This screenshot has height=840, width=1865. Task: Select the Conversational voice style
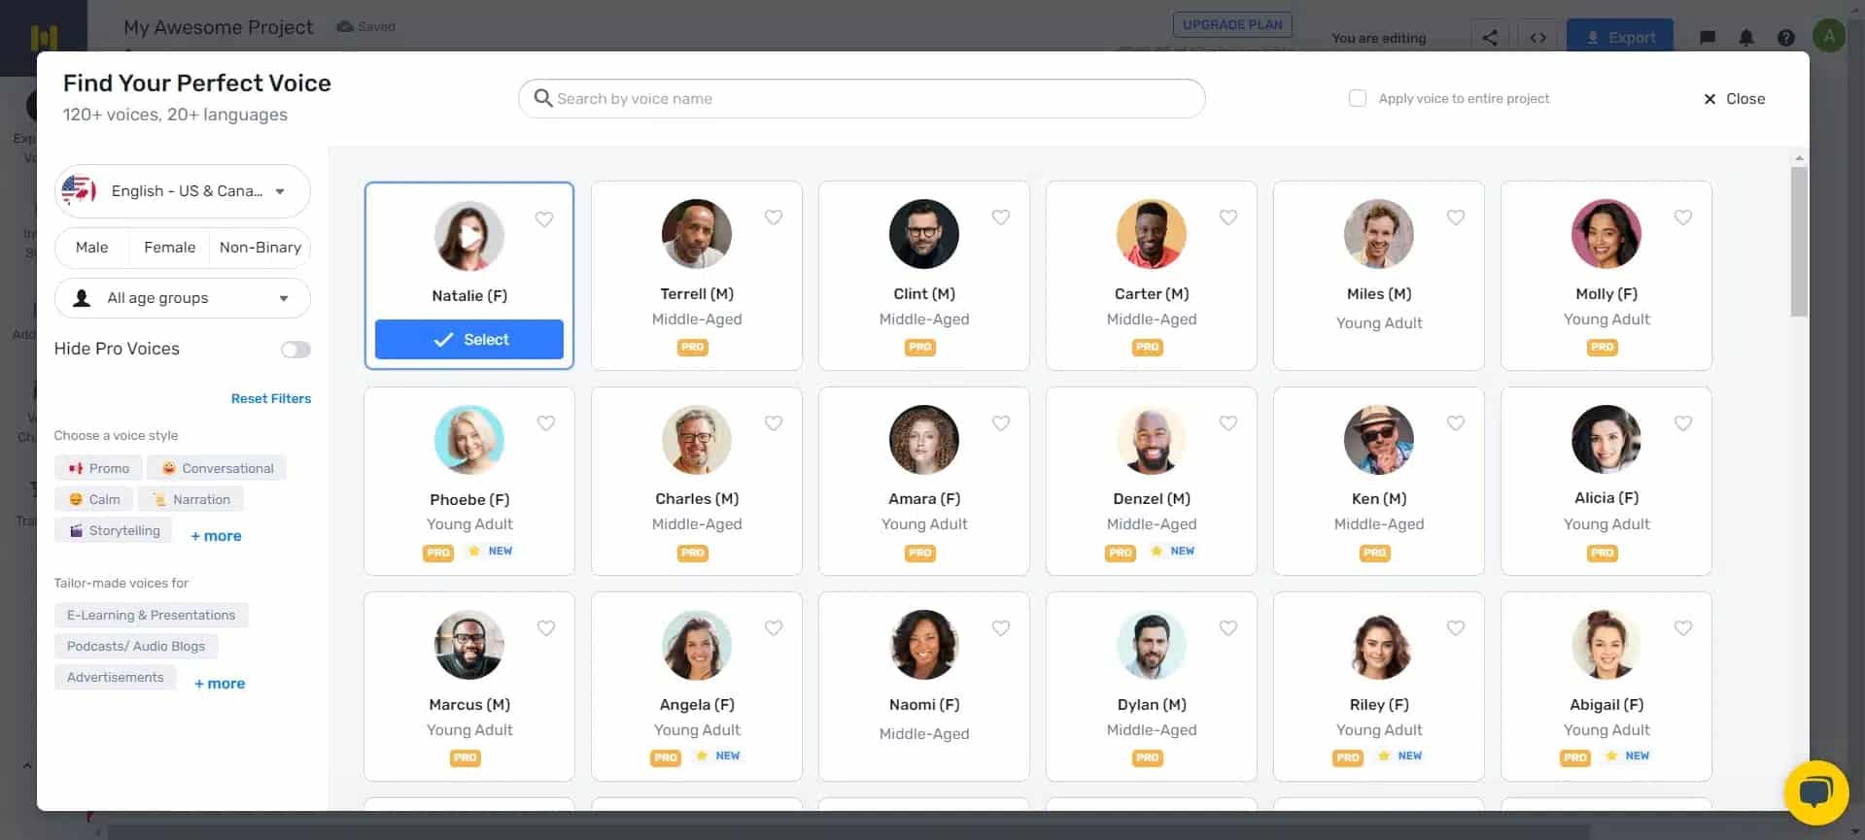click(217, 468)
